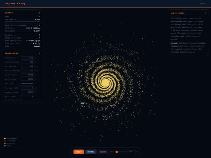Click the Star gap value 4.00 ly
Viewport: 211px width, 158px height.
click(37, 43)
